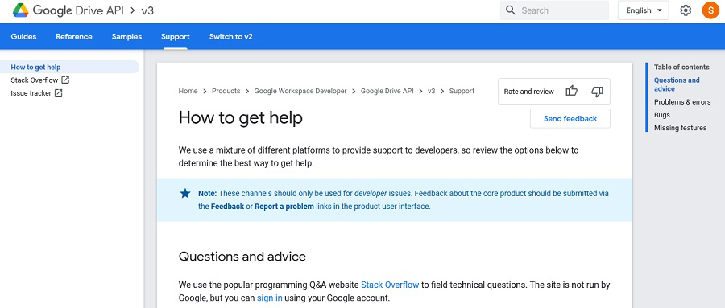Viewport: 725px width, 308px height.
Task: Follow the Stack Overflow link in the paragraph
Action: pos(390,285)
